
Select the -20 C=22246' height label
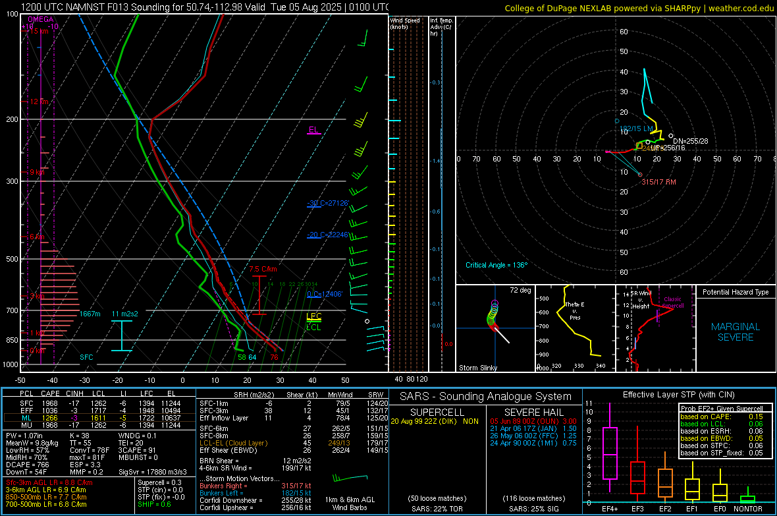click(327, 235)
